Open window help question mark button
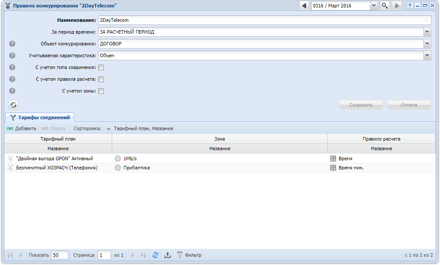This screenshot has width=440, height=265. pos(410,6)
